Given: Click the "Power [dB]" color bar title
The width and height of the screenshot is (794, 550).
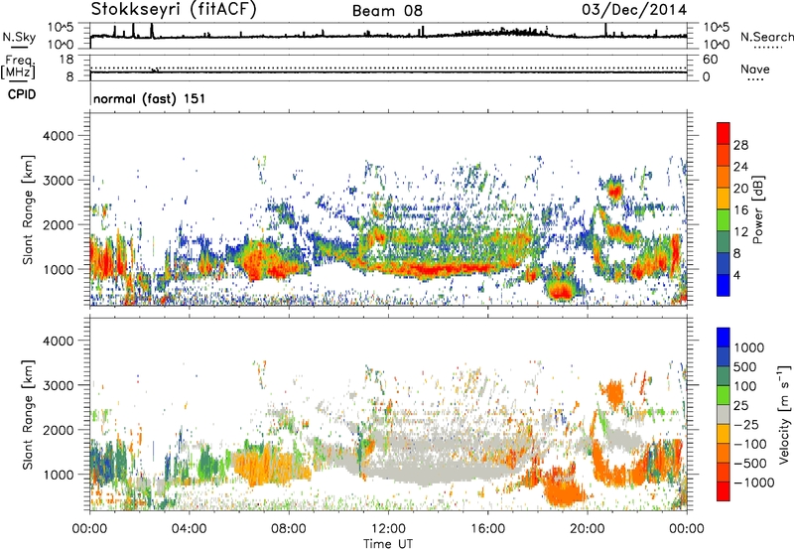Looking at the screenshot, I should 757,209.
